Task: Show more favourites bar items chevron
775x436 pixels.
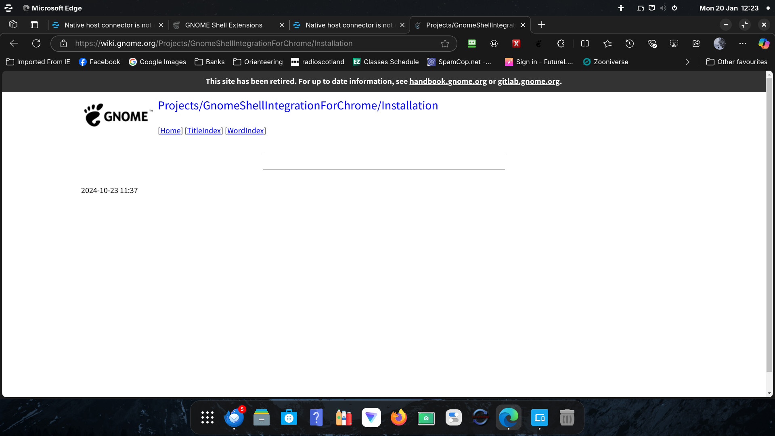Action: (687, 62)
